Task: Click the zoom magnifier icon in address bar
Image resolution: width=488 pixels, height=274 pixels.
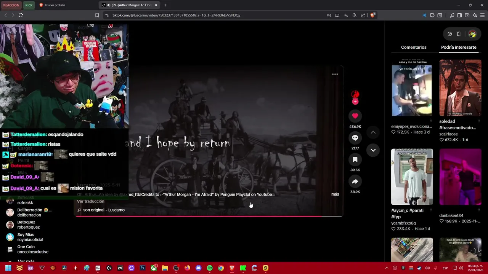Action: click(x=355, y=15)
